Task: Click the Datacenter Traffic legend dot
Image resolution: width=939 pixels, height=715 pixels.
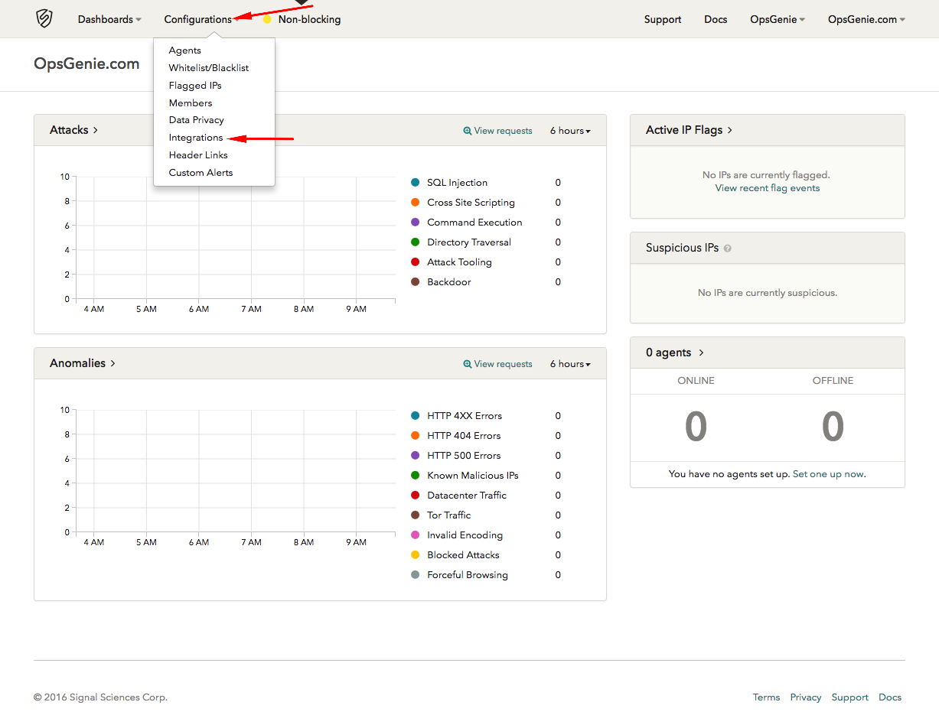Action: (x=416, y=496)
